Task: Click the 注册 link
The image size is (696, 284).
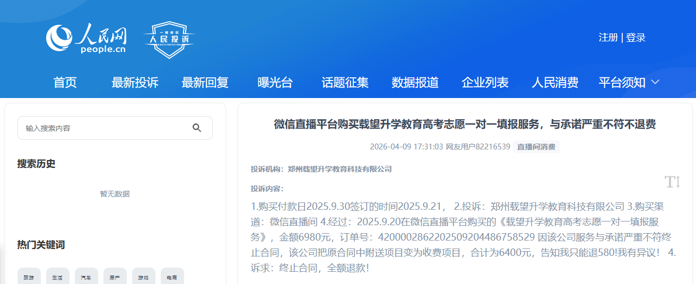Action: tap(608, 38)
